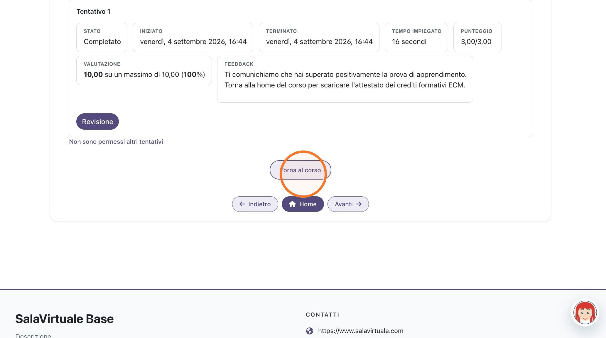Click the FEEDBACK label
Image resolution: width=606 pixels, height=338 pixels.
(x=239, y=64)
